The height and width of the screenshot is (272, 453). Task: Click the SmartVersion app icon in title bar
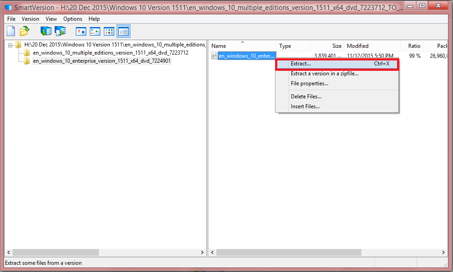click(x=9, y=7)
